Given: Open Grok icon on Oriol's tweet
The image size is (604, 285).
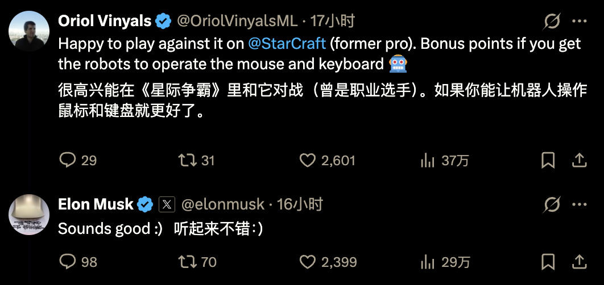Looking at the screenshot, I should point(551,22).
